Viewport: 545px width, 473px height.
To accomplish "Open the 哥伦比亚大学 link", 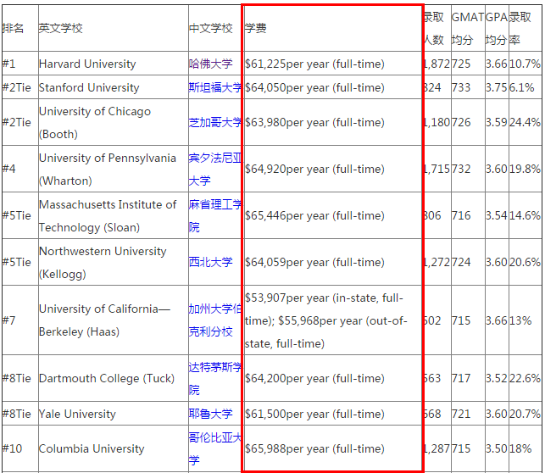I will pyautogui.click(x=214, y=448).
